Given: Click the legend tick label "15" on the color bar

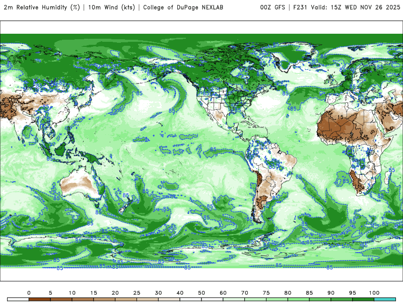Looking at the screenshot, I should tap(94, 293).
